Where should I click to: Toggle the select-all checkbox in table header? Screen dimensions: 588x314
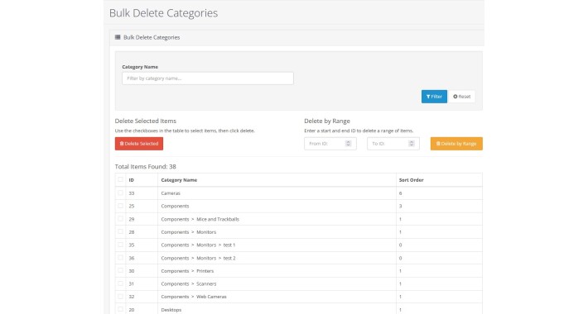pyautogui.click(x=120, y=179)
